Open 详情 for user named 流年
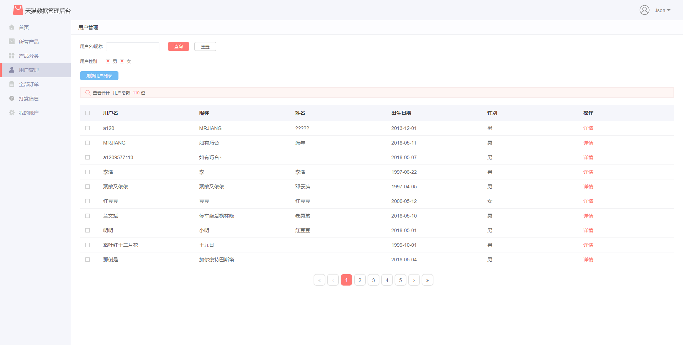This screenshot has width=683, height=345. click(x=588, y=143)
